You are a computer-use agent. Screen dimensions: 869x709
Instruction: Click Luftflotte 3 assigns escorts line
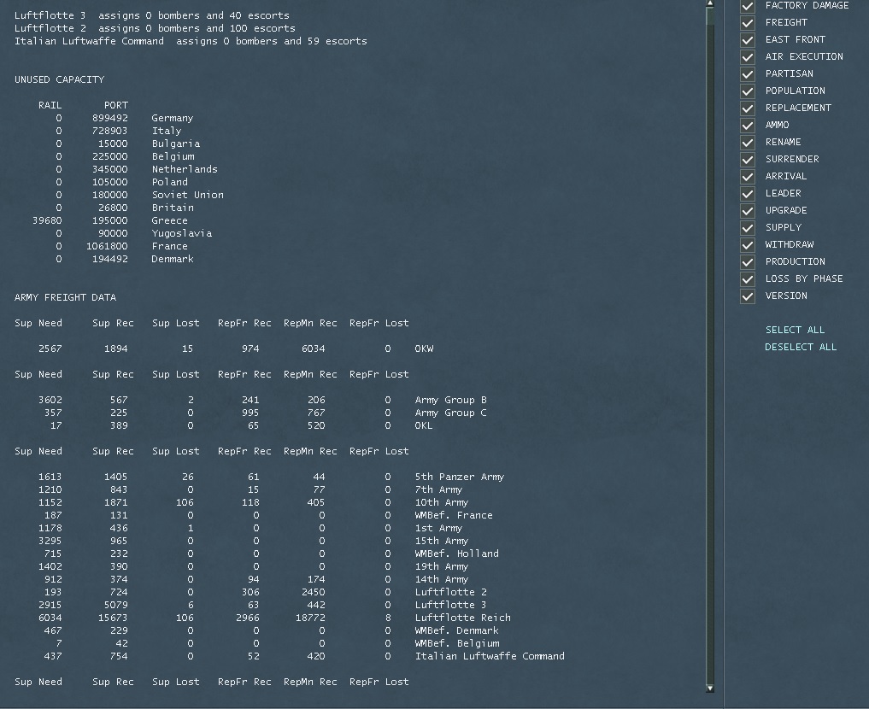coord(152,15)
